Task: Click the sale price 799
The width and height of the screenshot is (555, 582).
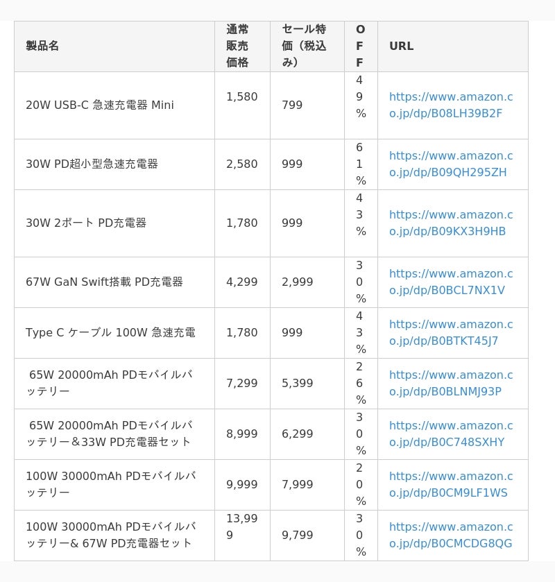Action: (292, 105)
